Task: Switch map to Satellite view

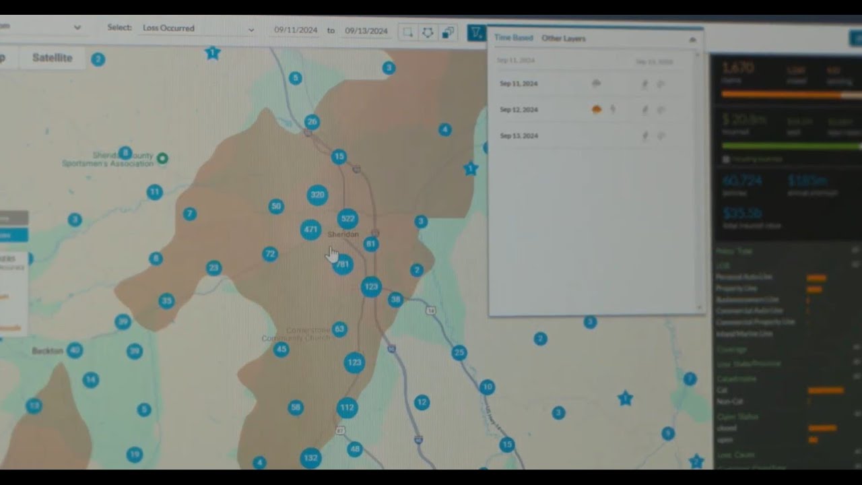Action: [x=52, y=58]
